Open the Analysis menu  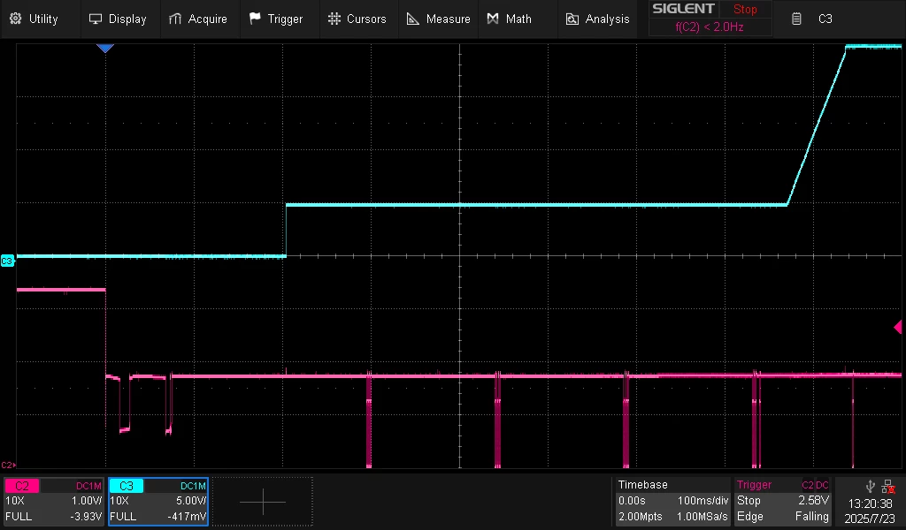click(x=597, y=19)
